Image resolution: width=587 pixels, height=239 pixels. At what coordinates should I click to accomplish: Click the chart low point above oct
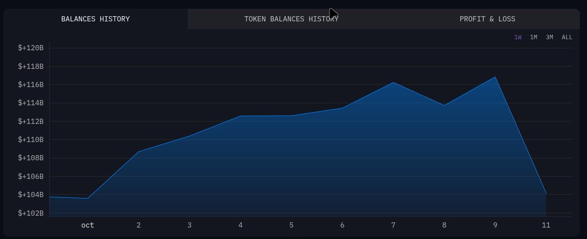pyautogui.click(x=88, y=199)
